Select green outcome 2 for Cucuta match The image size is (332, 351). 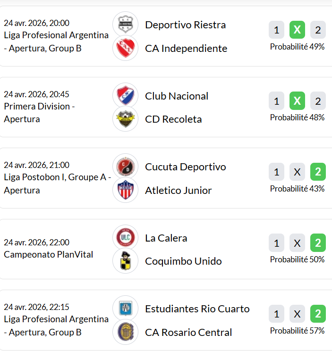pyautogui.click(x=318, y=172)
